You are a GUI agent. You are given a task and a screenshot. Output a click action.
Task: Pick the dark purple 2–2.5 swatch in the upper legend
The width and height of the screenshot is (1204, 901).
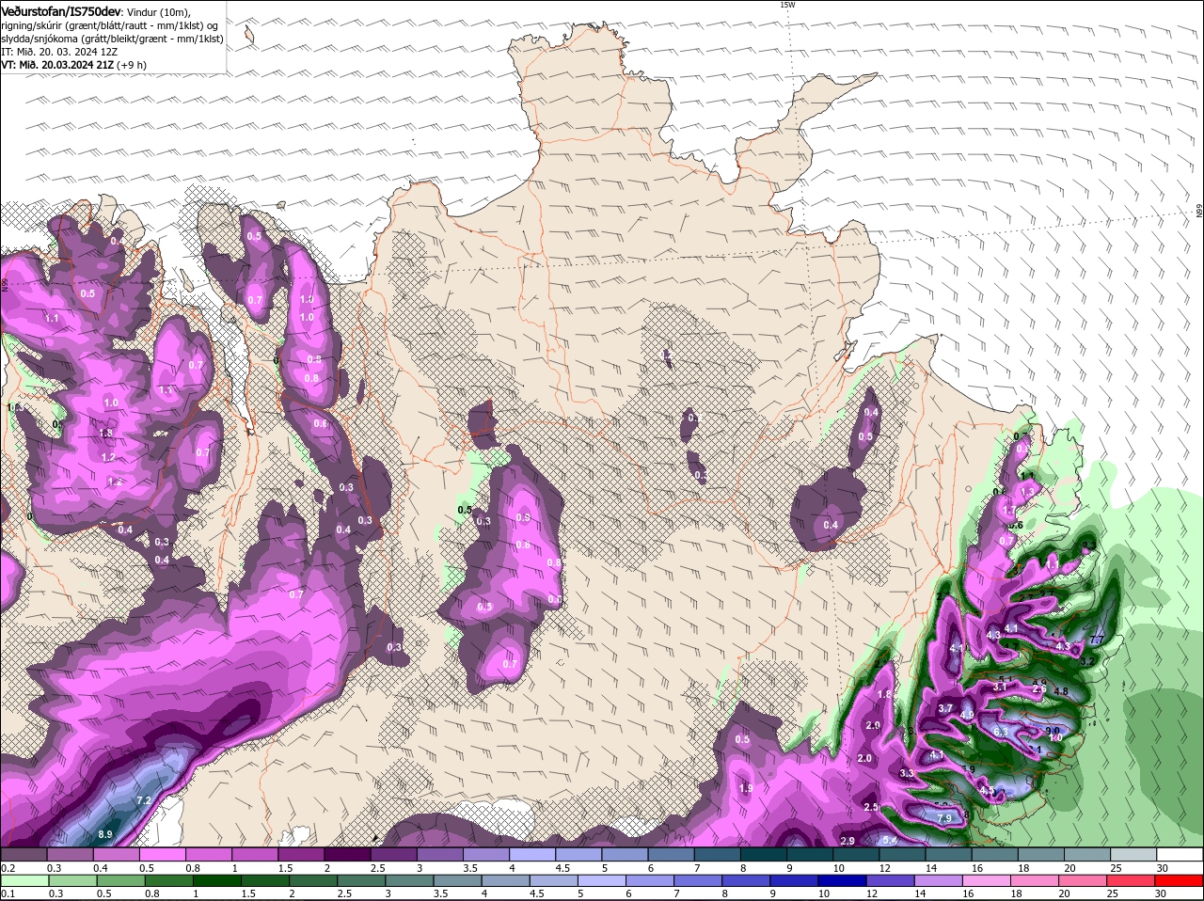tap(347, 854)
